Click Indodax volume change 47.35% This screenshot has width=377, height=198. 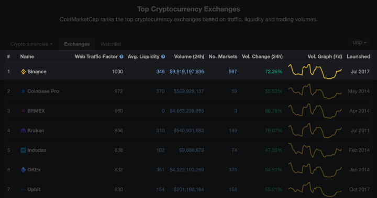point(273,150)
